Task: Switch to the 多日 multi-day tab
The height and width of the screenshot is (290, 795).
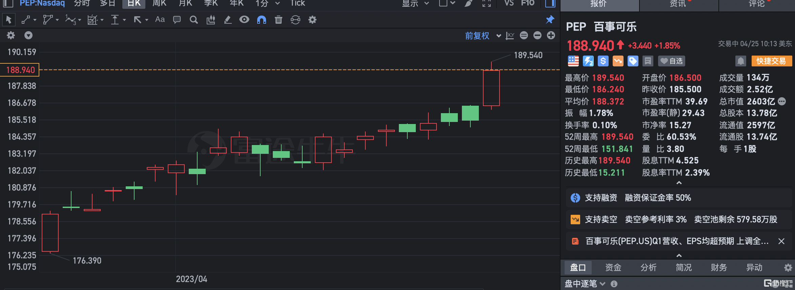Action: click(108, 3)
